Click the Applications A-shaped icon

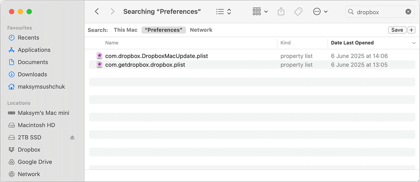11,50
